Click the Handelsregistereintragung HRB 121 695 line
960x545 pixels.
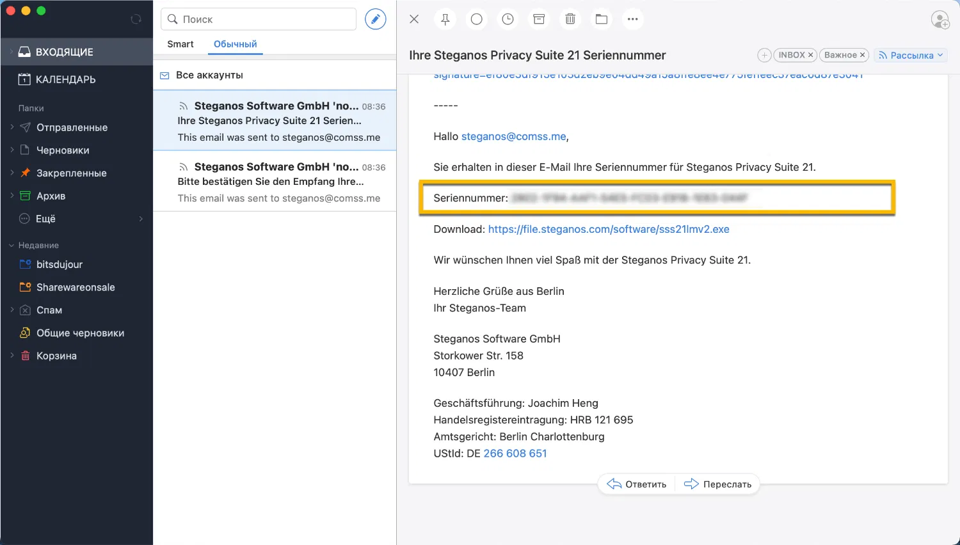point(533,420)
